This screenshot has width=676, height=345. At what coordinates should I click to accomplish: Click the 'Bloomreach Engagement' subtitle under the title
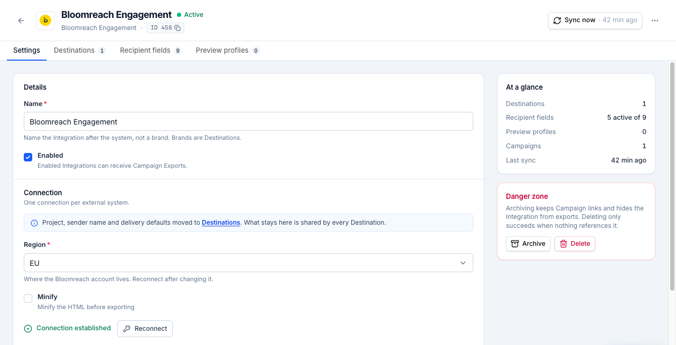[x=99, y=28]
